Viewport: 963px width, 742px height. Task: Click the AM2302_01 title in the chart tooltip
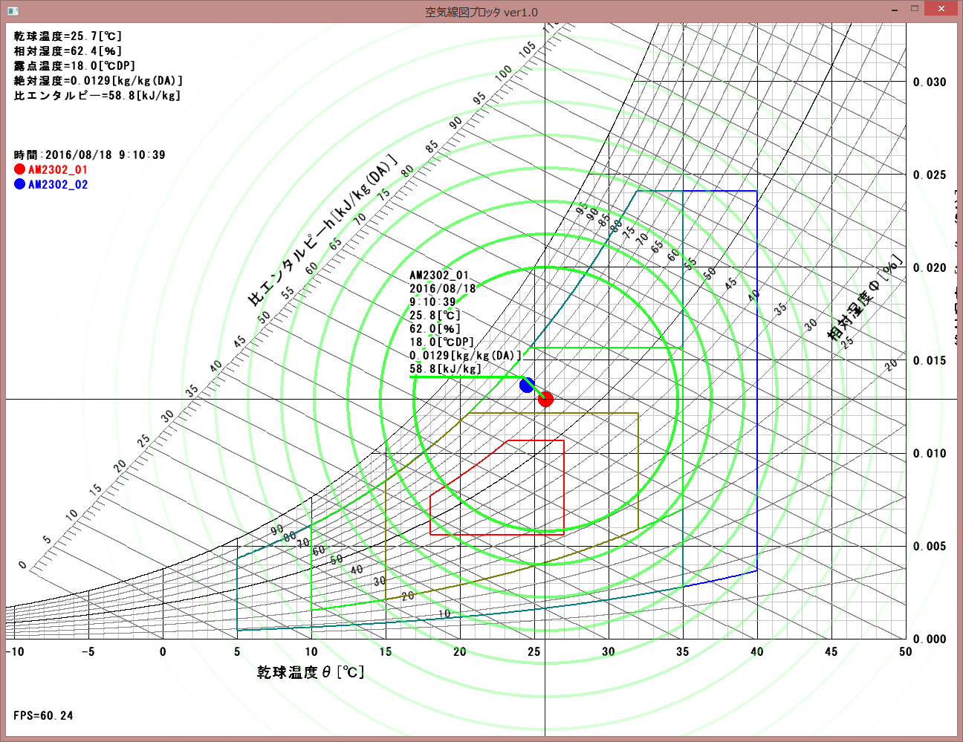click(439, 275)
